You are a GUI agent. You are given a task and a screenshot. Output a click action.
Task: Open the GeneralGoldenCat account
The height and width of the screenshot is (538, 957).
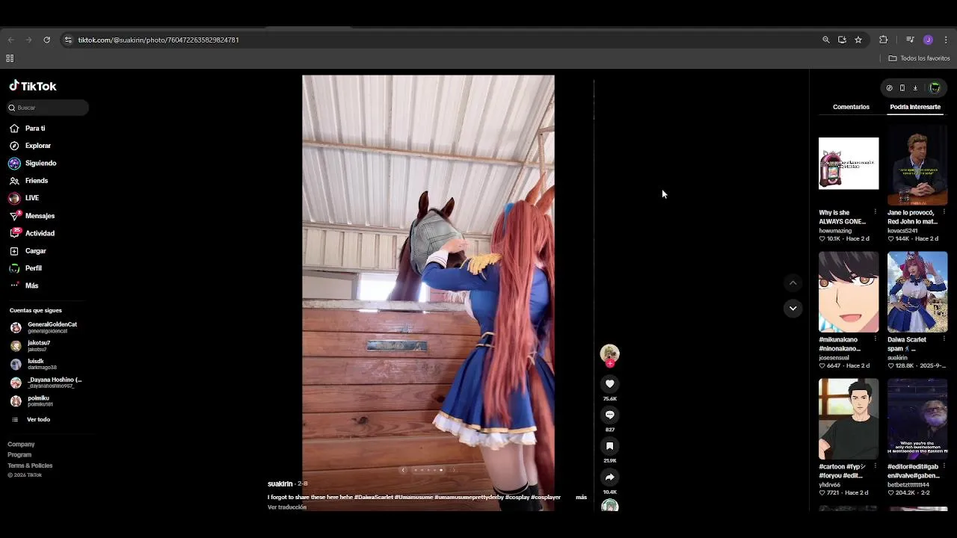click(x=45, y=327)
